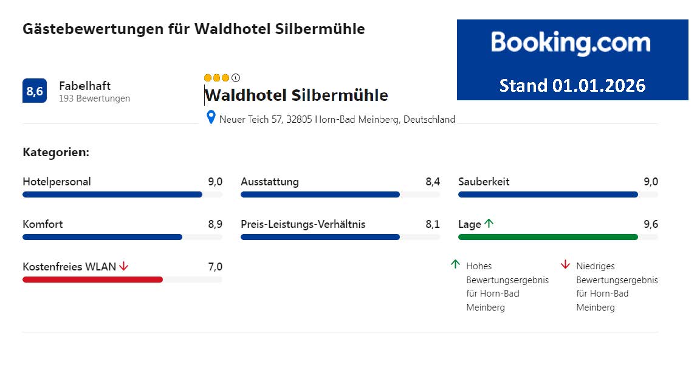Click the green up arrow next to Lage

[x=489, y=223]
